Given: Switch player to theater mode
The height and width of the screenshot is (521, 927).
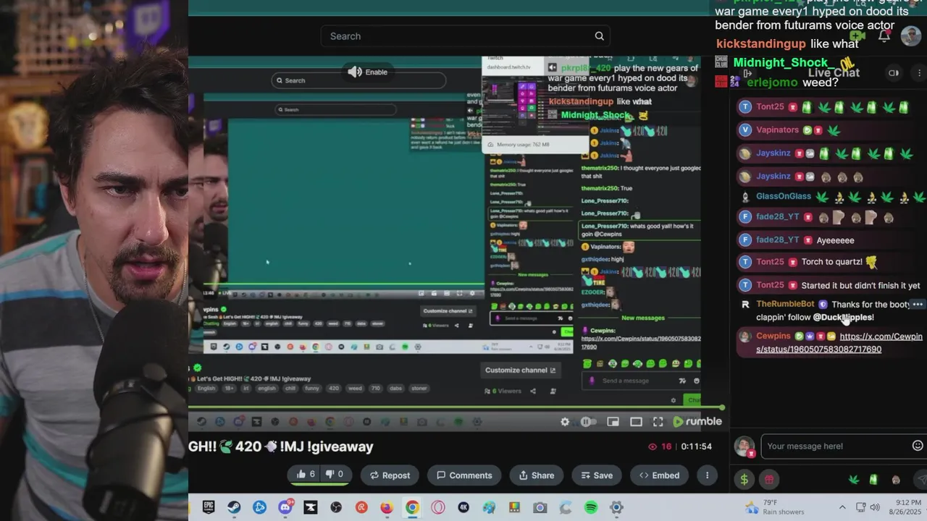Looking at the screenshot, I should (x=636, y=422).
